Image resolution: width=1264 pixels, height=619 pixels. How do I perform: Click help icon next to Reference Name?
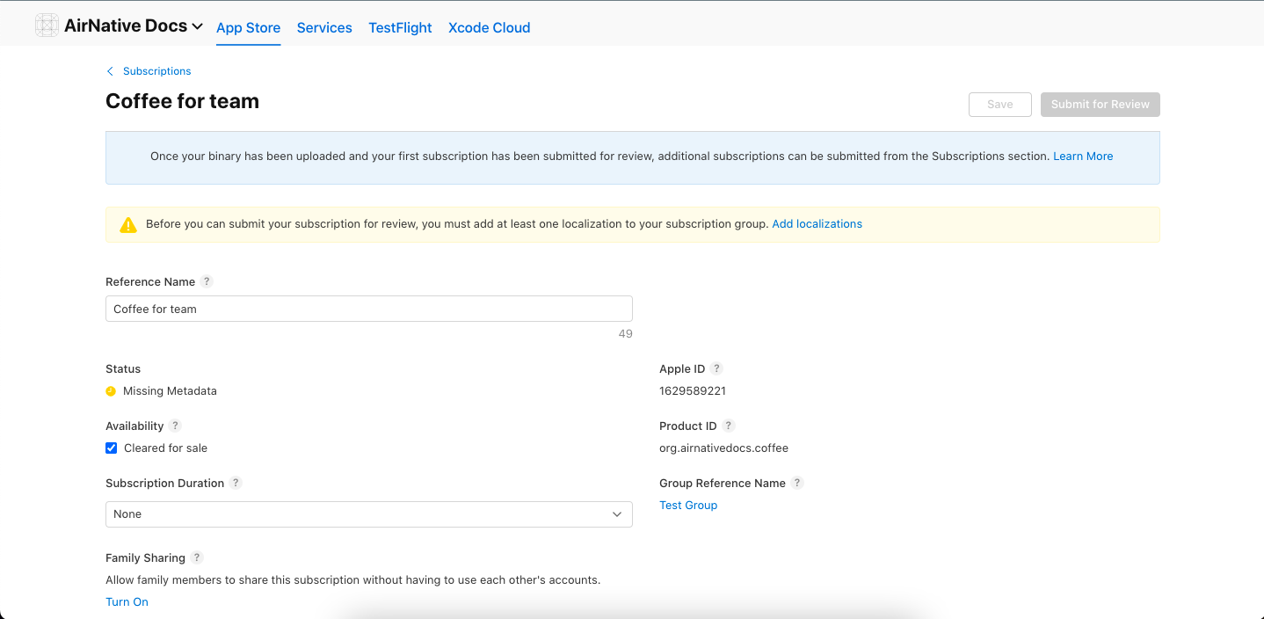207,281
